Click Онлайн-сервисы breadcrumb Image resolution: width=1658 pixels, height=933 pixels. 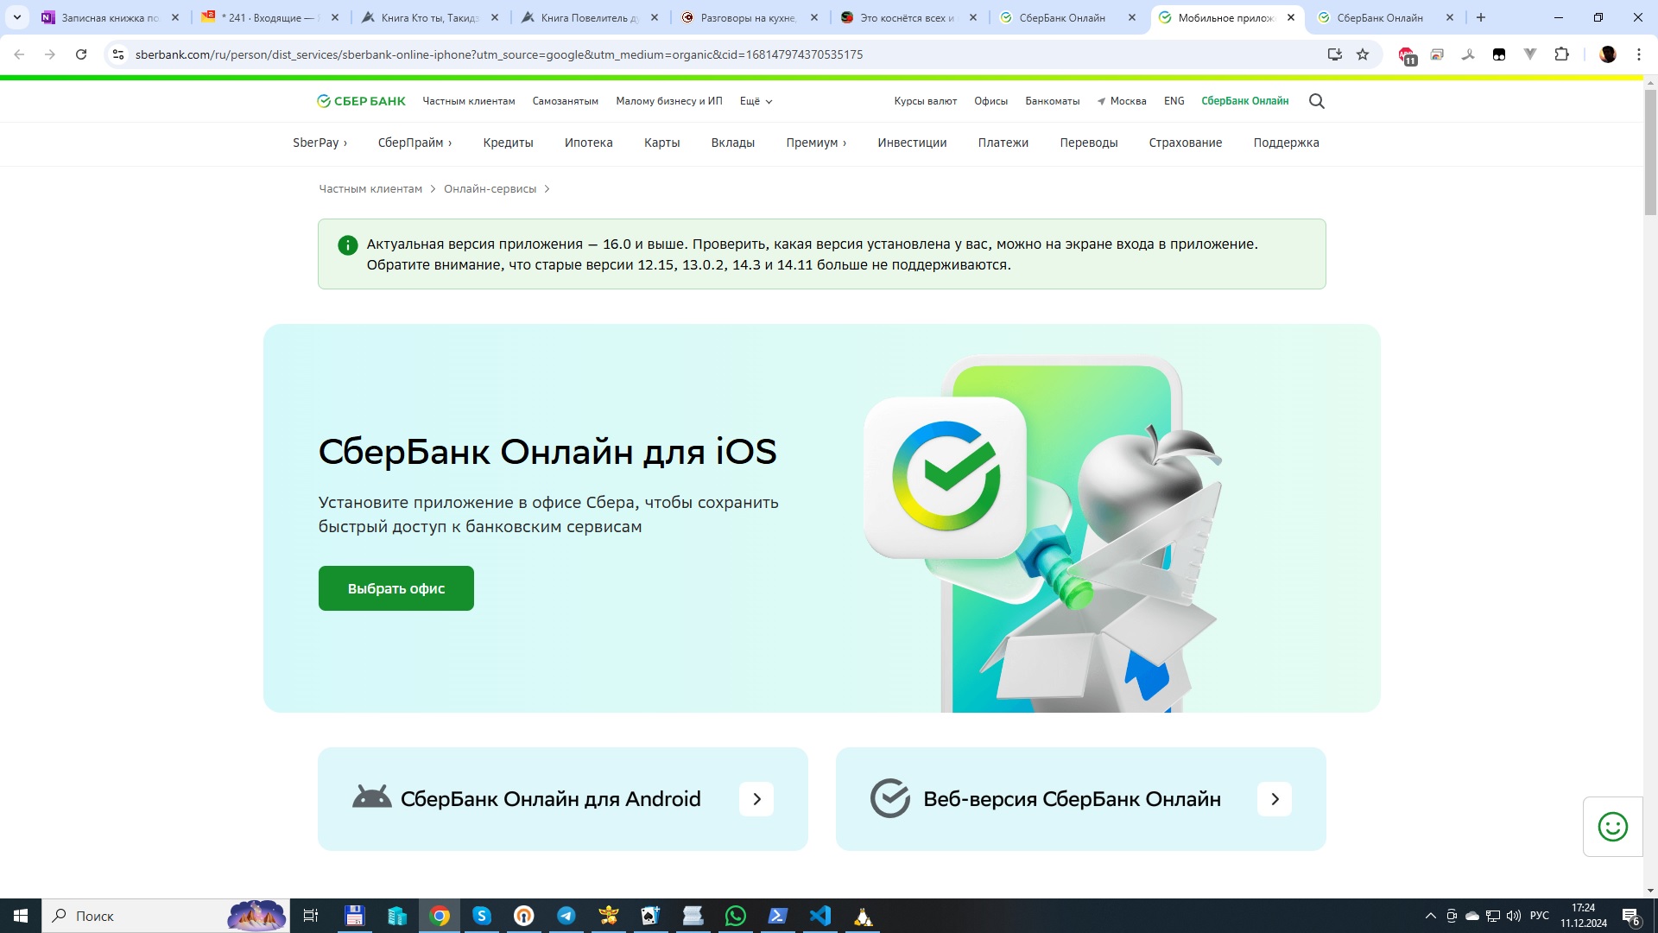[490, 188]
